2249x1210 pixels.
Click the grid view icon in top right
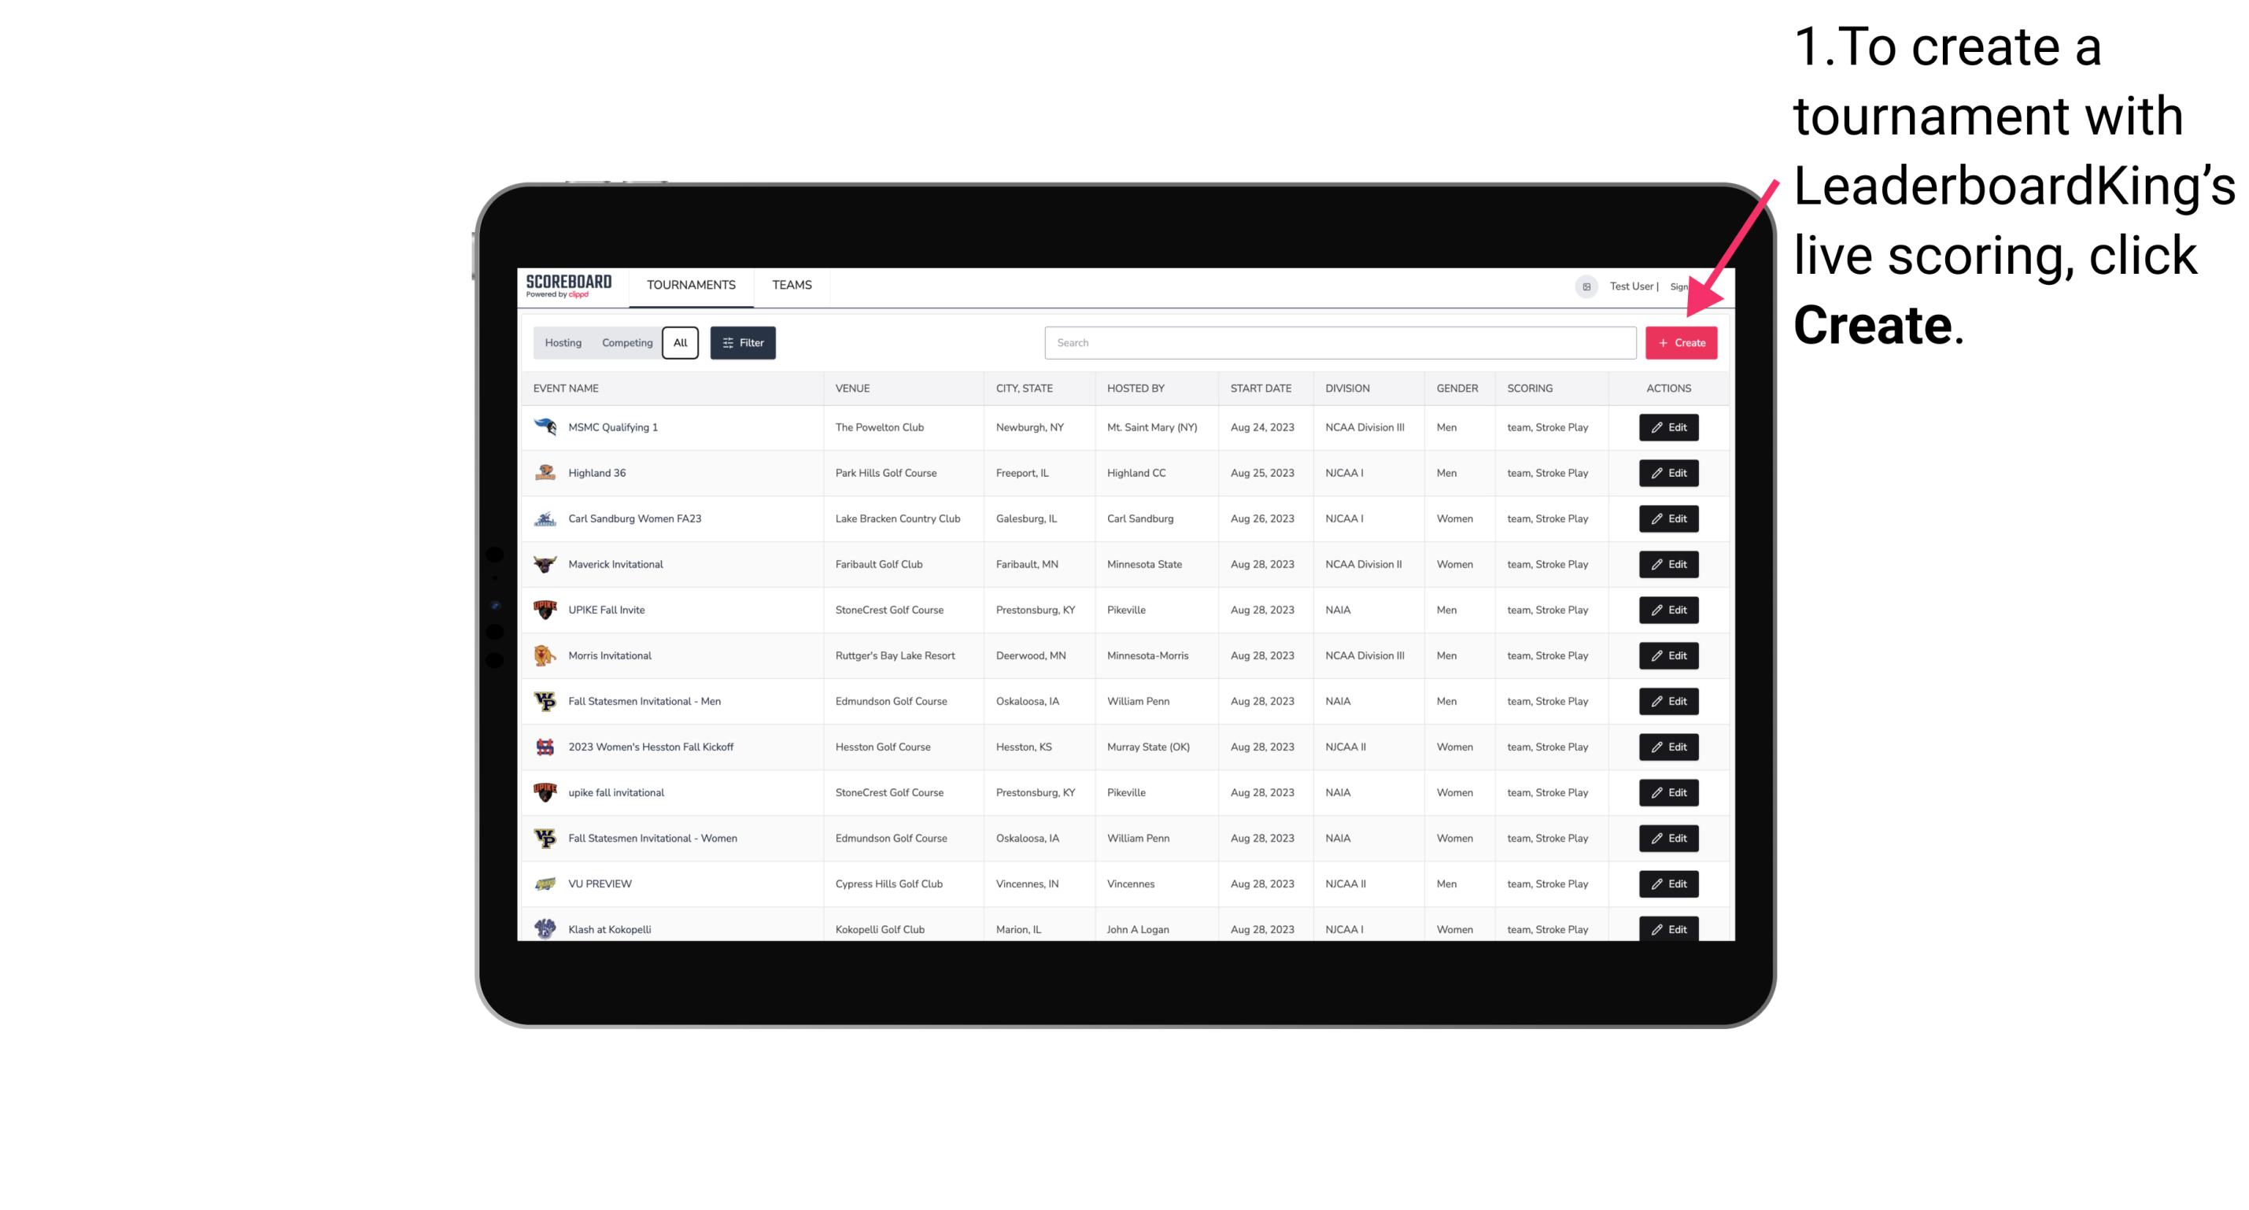(x=1586, y=285)
